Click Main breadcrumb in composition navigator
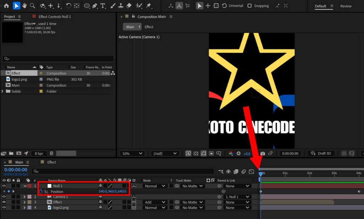 pyautogui.click(x=130, y=27)
